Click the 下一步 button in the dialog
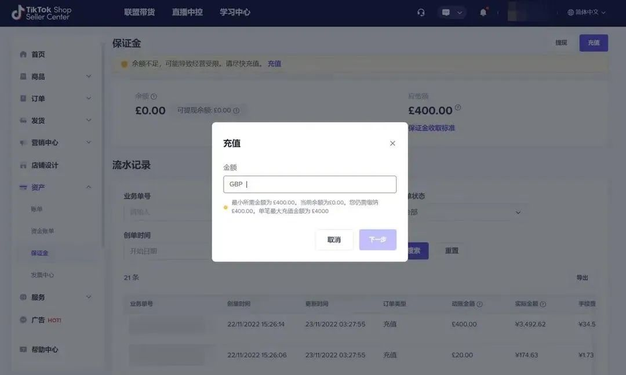Viewport: 626px width, 375px height. [377, 239]
